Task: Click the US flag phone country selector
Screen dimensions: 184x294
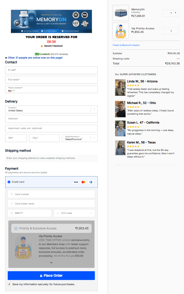Action: click(10, 91)
